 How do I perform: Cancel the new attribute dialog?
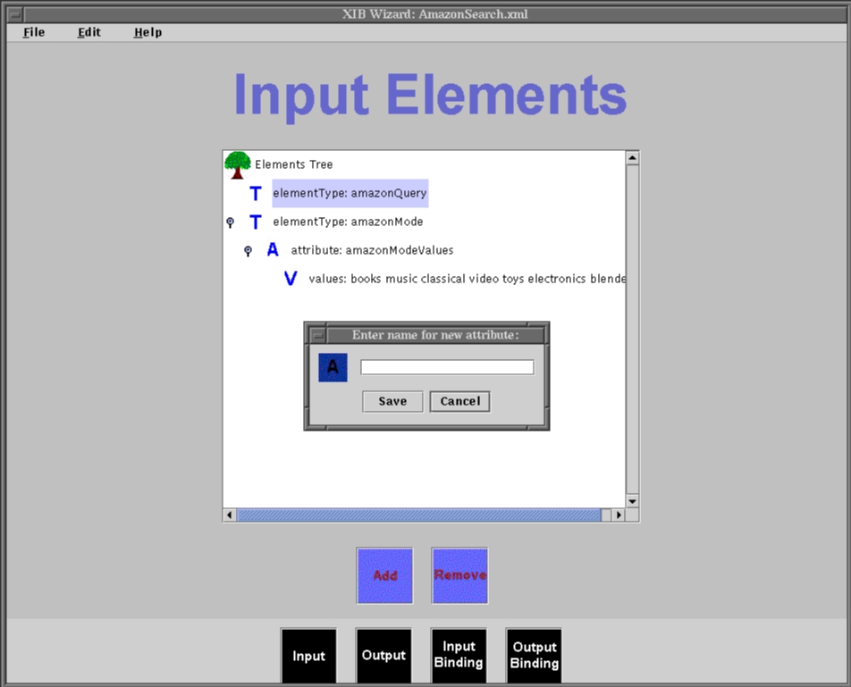(x=460, y=401)
